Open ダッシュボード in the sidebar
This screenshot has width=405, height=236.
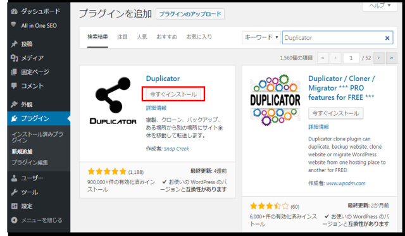point(39,11)
